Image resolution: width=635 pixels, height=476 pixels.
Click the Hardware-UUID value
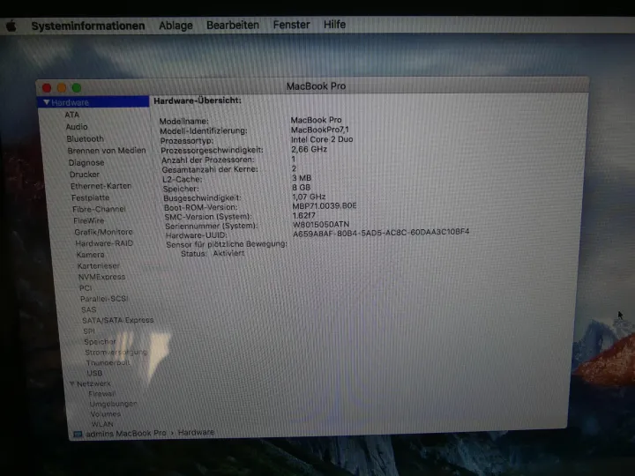pyautogui.click(x=381, y=233)
